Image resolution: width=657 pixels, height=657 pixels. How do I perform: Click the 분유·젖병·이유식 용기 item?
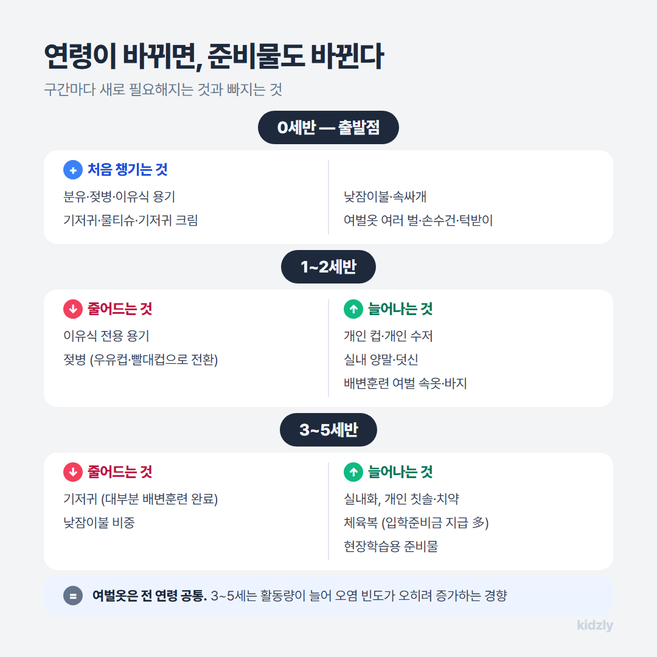pyautogui.click(x=119, y=196)
